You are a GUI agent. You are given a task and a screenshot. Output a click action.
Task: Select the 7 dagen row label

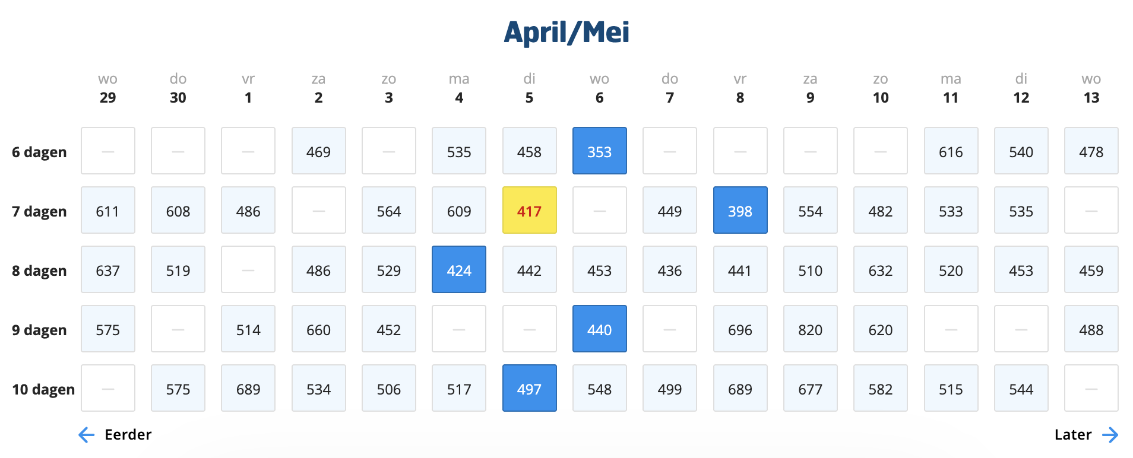[x=39, y=211]
